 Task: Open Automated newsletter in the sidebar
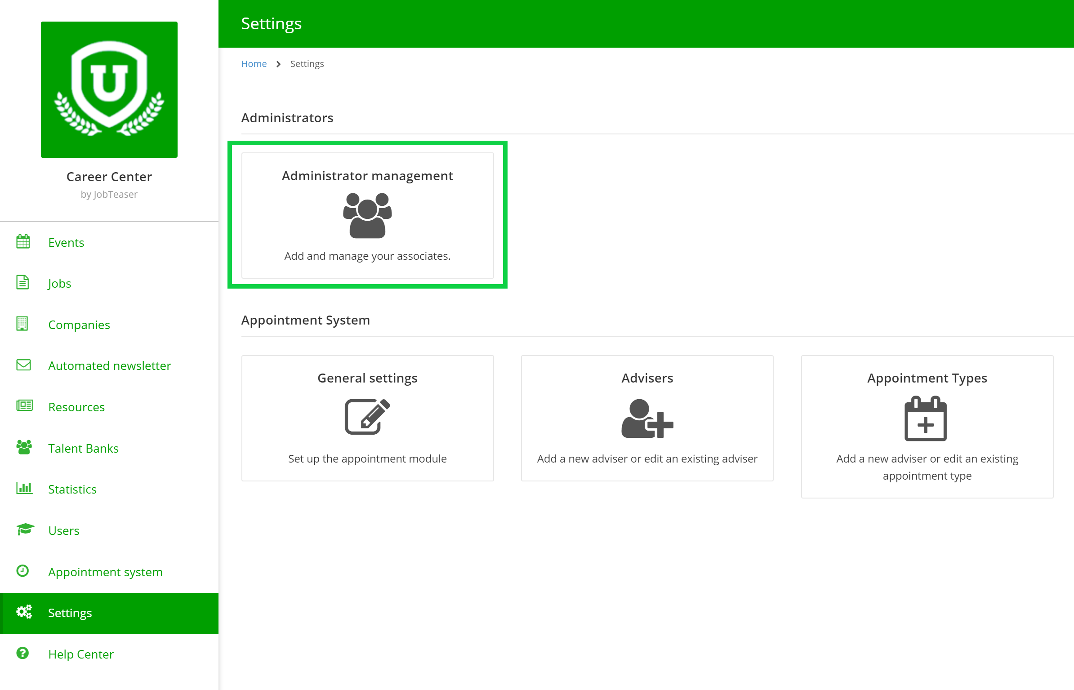(x=109, y=365)
